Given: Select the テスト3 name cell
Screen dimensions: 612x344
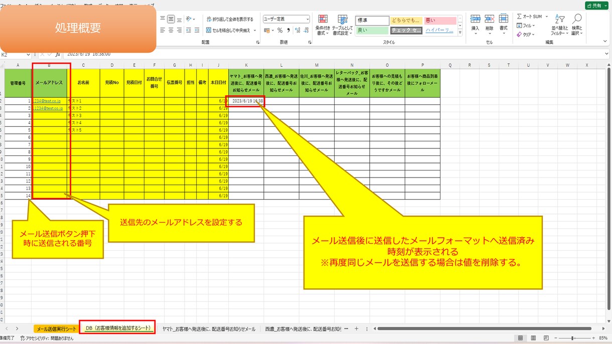Looking at the screenshot, I should coord(83,116).
